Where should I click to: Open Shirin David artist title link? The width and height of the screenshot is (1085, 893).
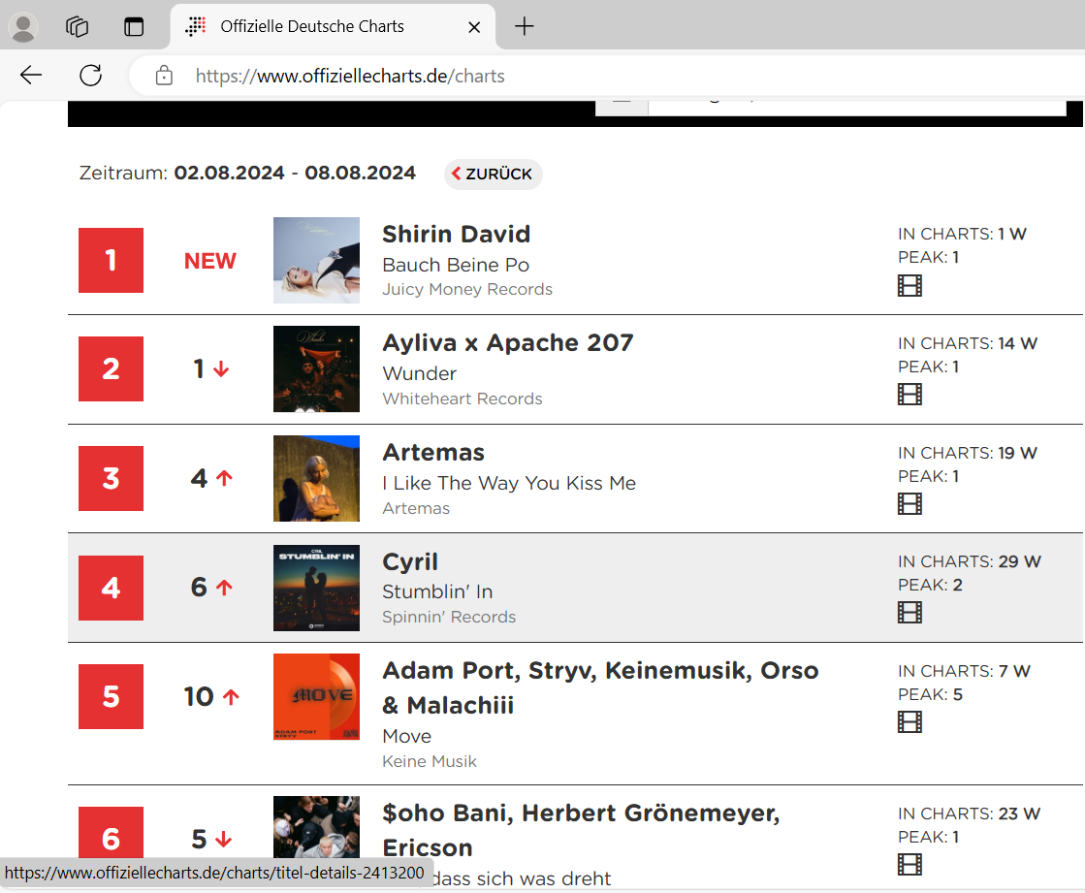click(x=456, y=234)
